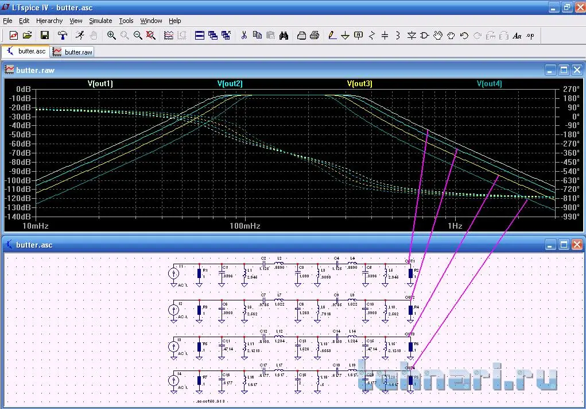Click the Run simulation icon

pyautogui.click(x=80, y=35)
